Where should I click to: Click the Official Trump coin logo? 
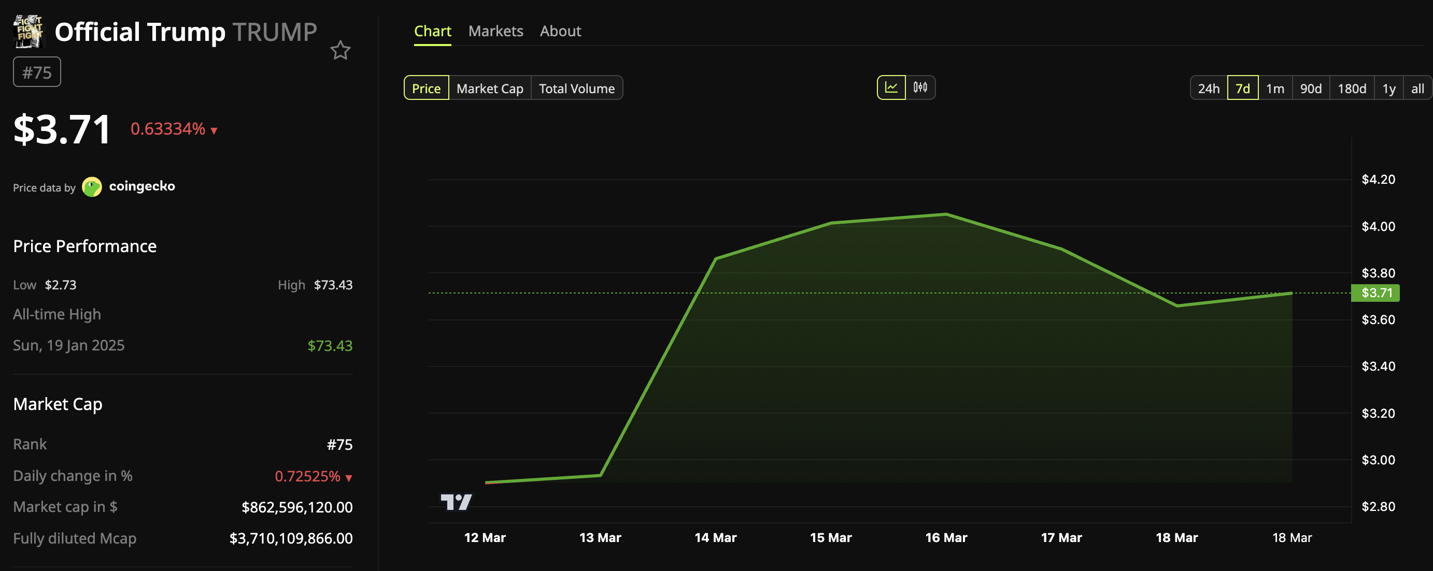(x=29, y=32)
